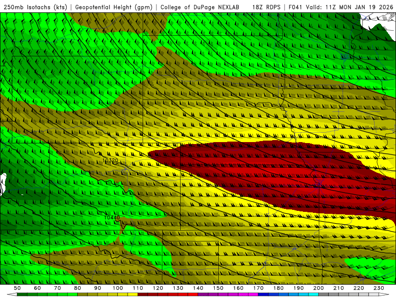Click the '50' legend scale value
The image size is (396, 297).
[17, 288]
